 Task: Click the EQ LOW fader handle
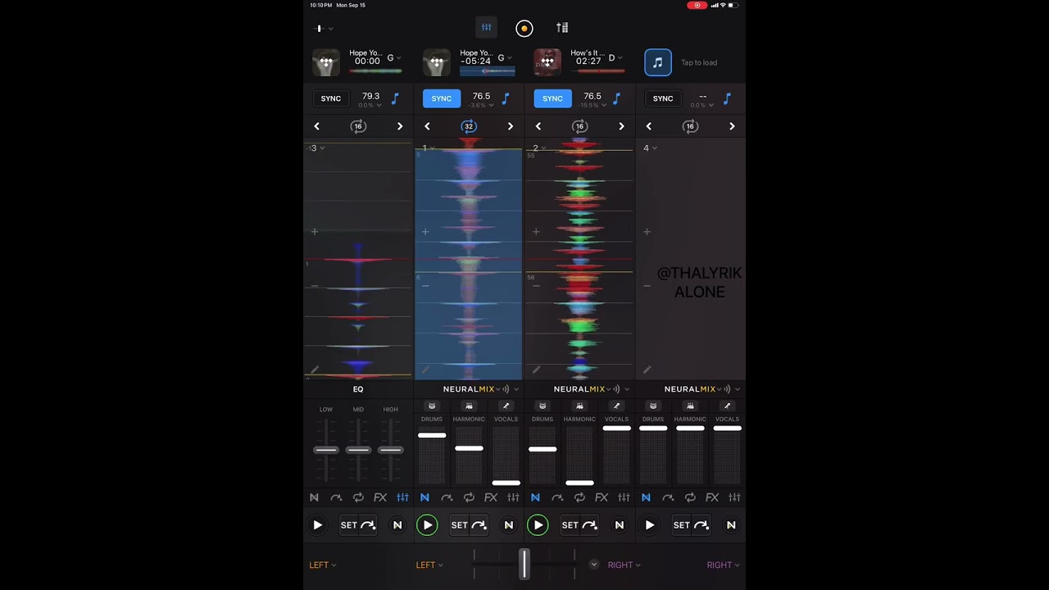[x=326, y=450]
